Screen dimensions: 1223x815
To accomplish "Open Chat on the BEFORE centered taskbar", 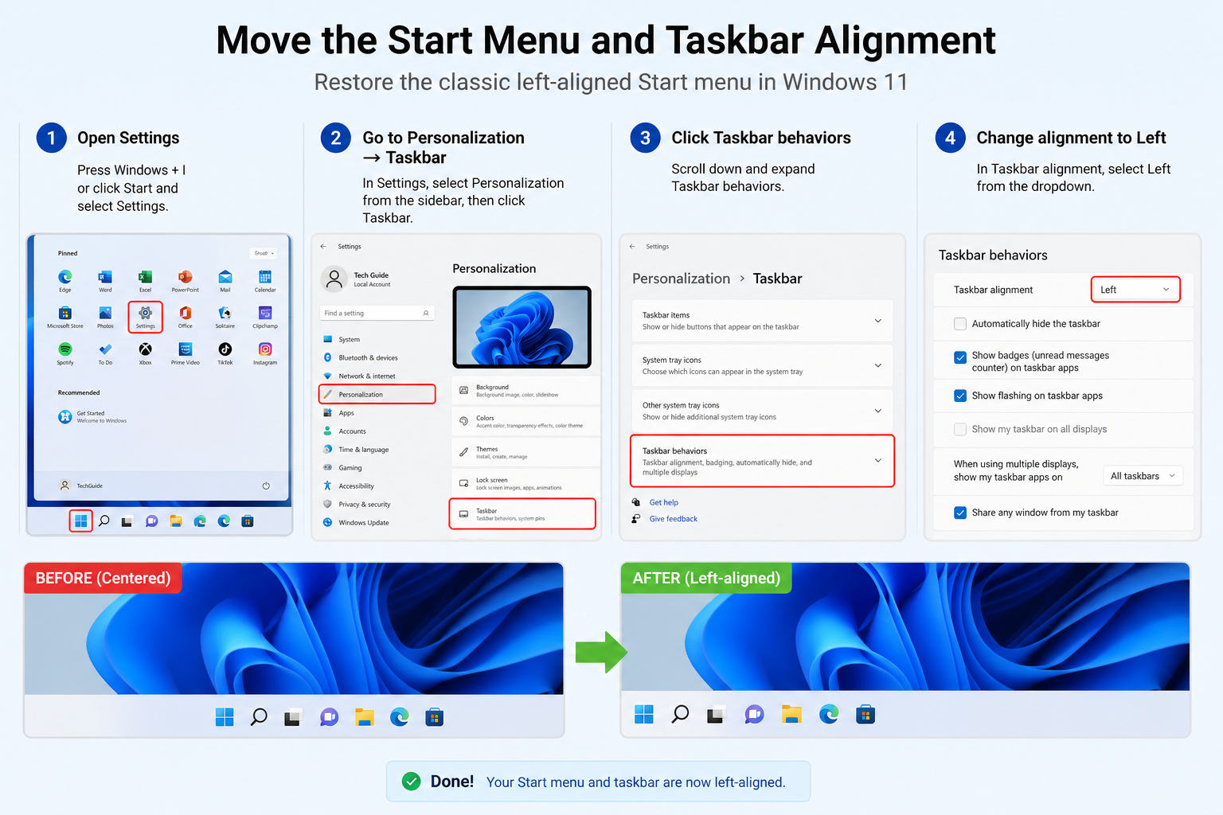I will point(329,718).
